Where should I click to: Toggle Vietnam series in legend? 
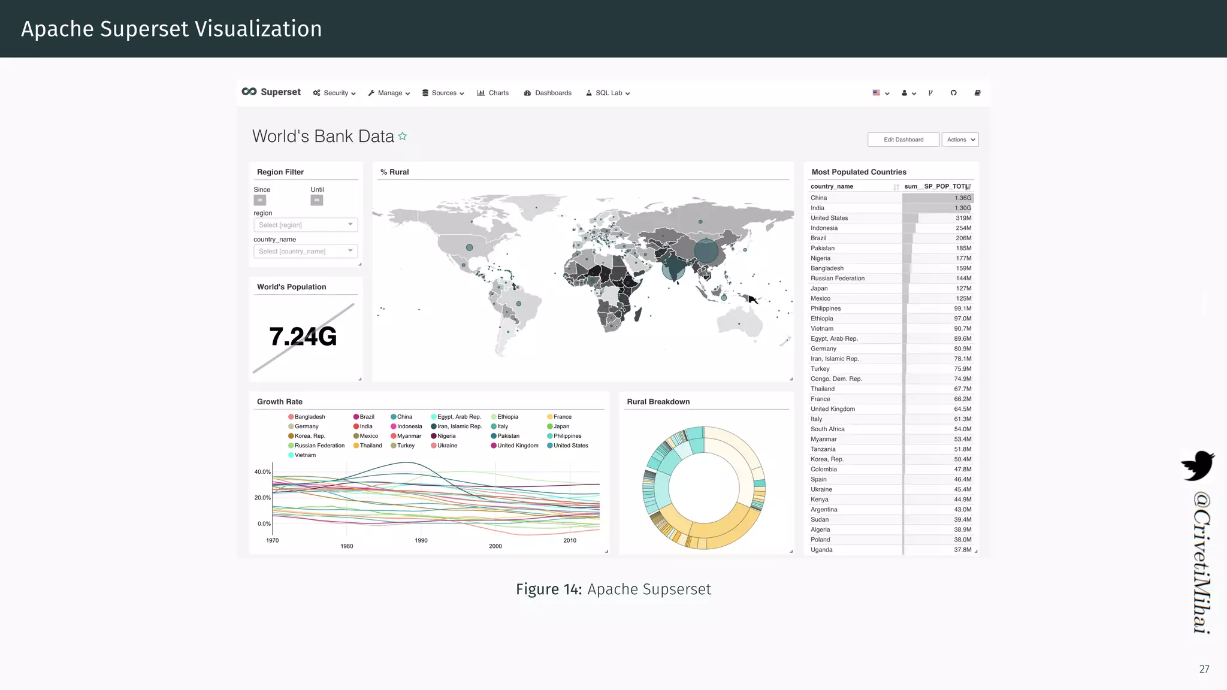tap(302, 455)
